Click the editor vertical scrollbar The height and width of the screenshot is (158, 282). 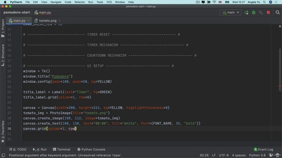click(280, 70)
